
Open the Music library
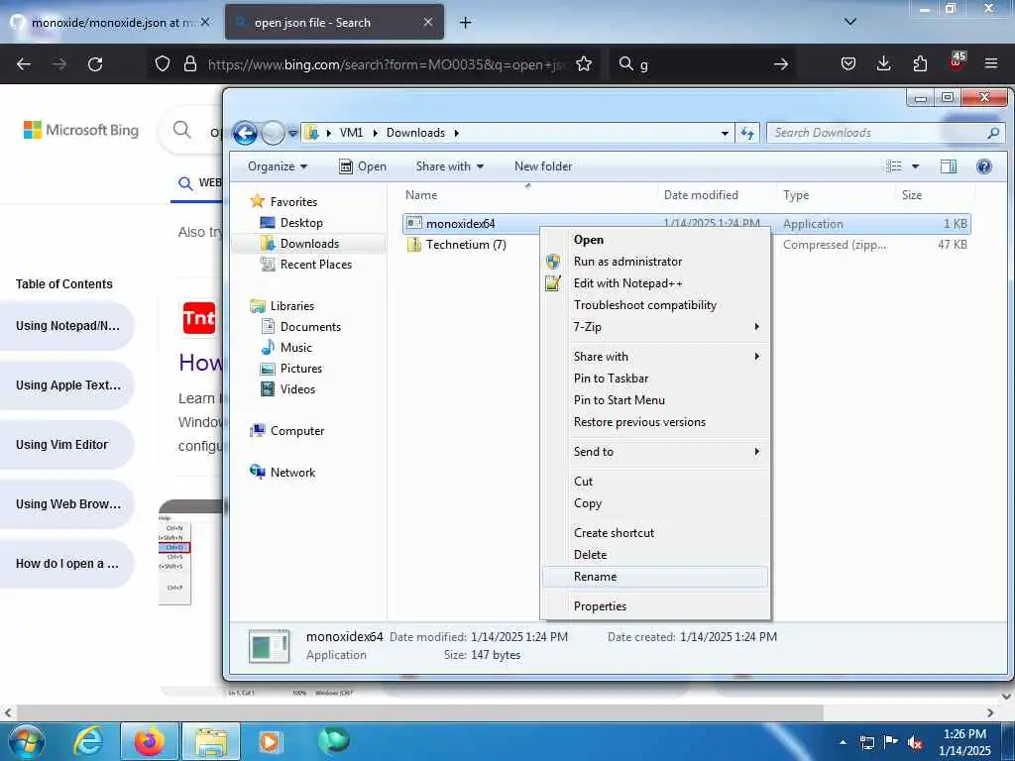pyautogui.click(x=295, y=348)
